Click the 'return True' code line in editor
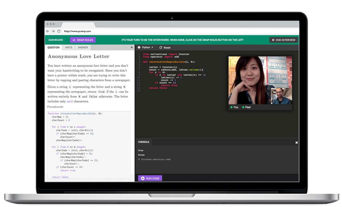The width and height of the screenshot is (342, 207). click(x=169, y=85)
